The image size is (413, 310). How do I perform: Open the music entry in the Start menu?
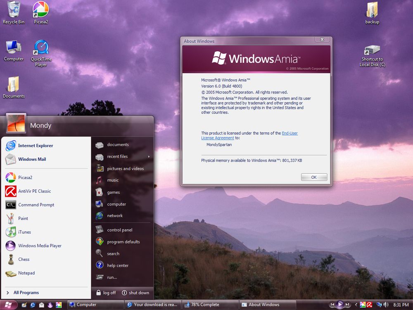click(x=123, y=180)
